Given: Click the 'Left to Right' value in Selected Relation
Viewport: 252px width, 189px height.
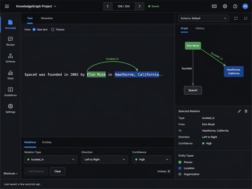Looking at the screenshot, I should [x=209, y=137].
